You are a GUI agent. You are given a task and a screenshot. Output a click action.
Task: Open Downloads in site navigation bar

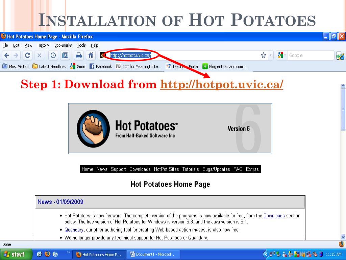click(x=140, y=169)
